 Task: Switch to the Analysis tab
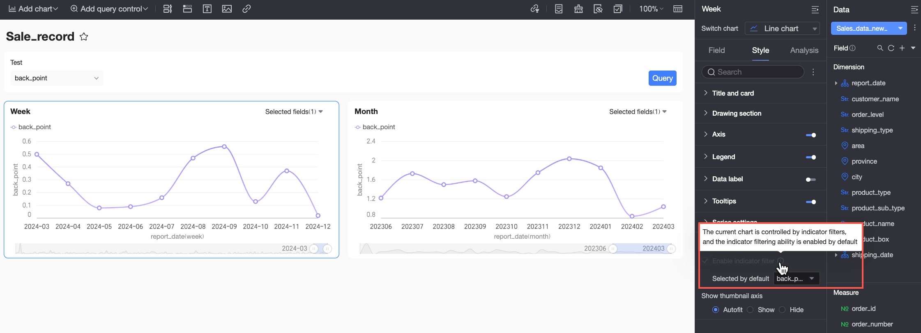[804, 50]
